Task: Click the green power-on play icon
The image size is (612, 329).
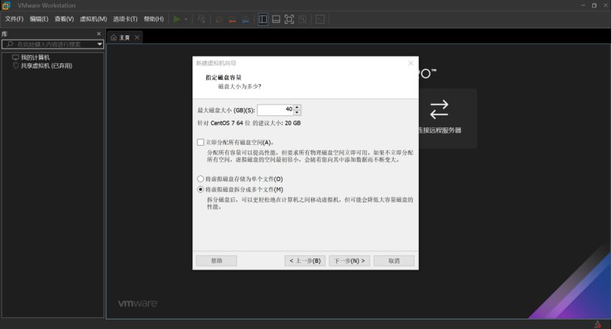Action: pos(177,19)
